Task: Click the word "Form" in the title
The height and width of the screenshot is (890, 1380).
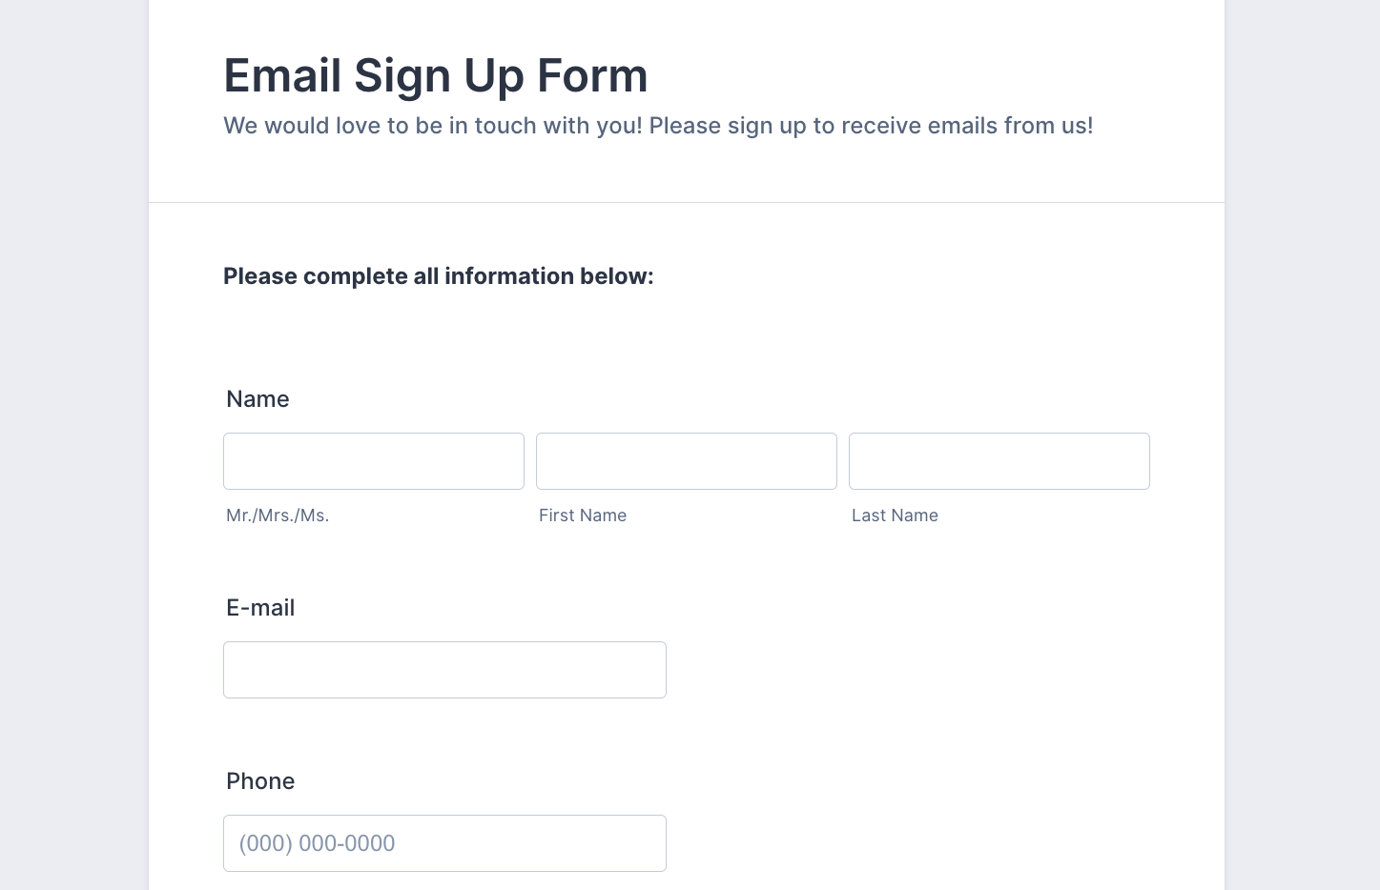Action: (x=592, y=76)
